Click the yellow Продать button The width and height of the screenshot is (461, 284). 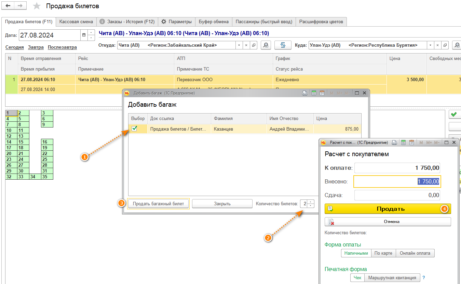[388, 209]
